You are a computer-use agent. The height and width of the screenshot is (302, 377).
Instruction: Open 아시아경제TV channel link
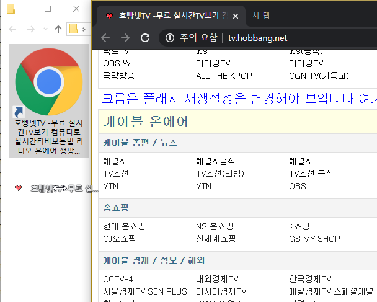click(x=221, y=291)
